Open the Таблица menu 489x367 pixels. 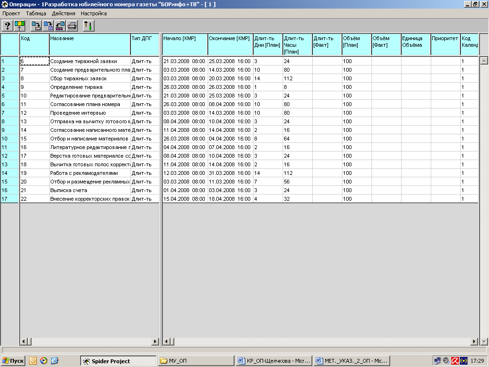click(36, 13)
